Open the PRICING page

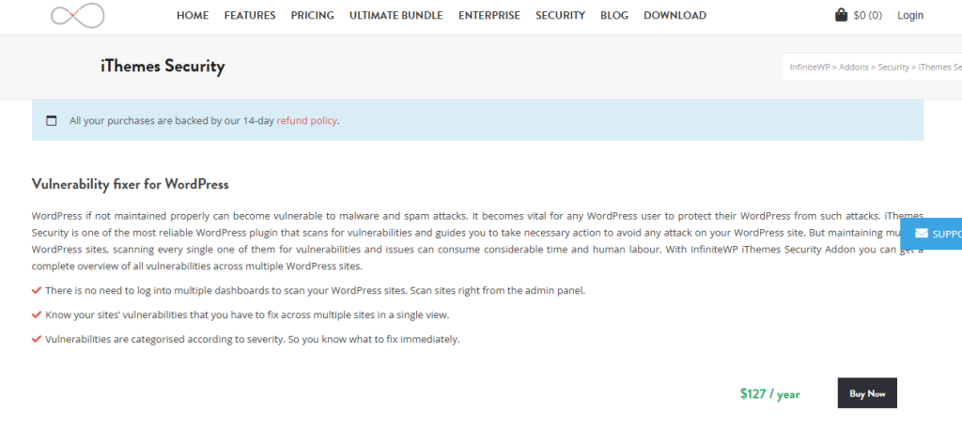click(x=312, y=15)
